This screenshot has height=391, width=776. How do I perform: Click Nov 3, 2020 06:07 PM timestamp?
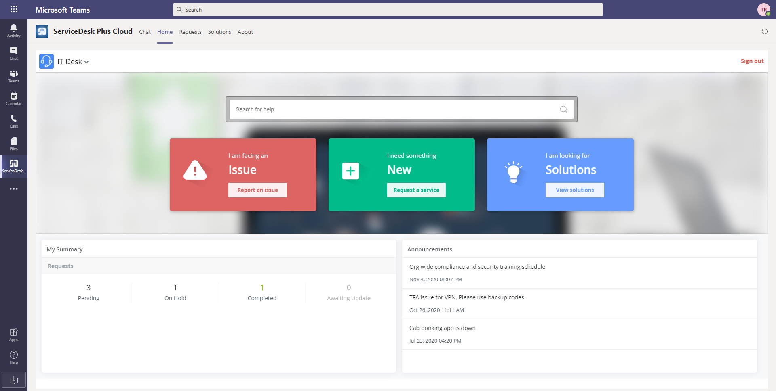click(x=436, y=279)
